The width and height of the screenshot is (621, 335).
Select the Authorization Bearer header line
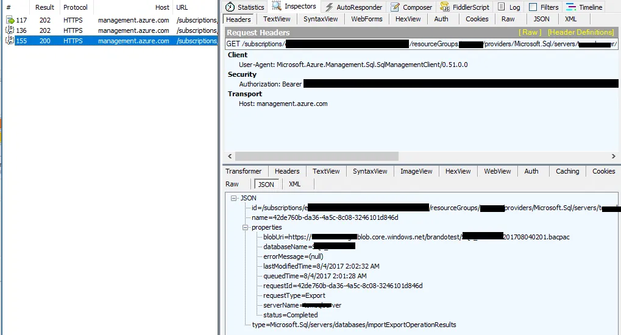428,84
